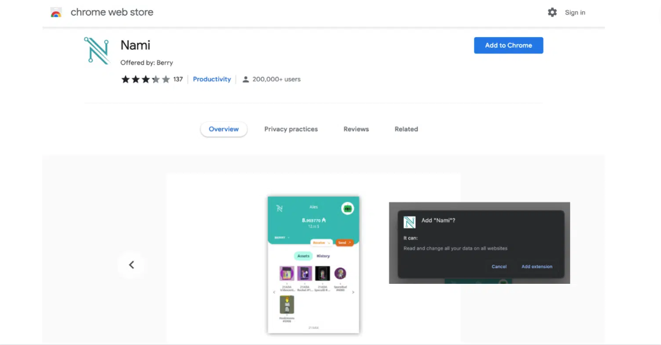This screenshot has width=661, height=345.
Task: Click the star rating for Nami
Action: tap(145, 79)
